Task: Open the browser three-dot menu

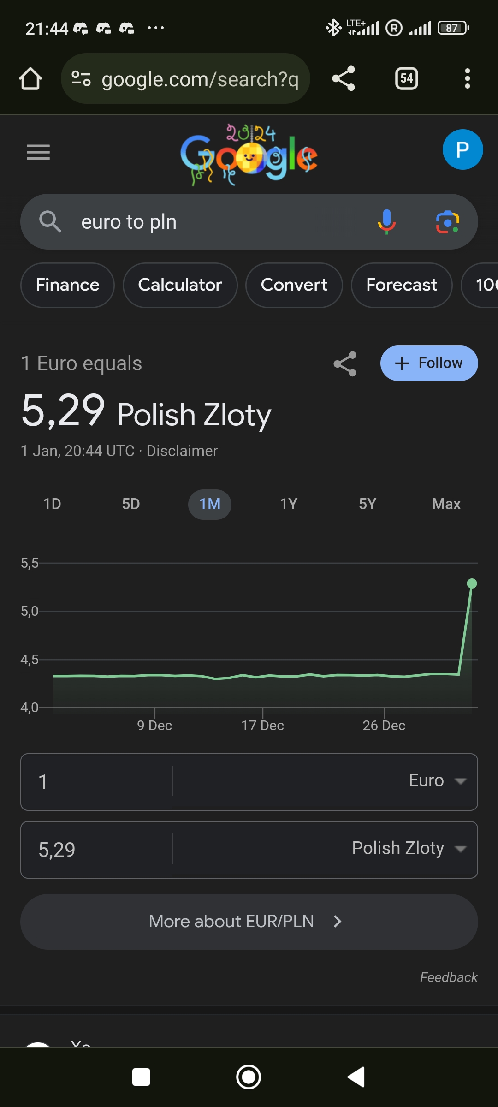Action: [467, 78]
